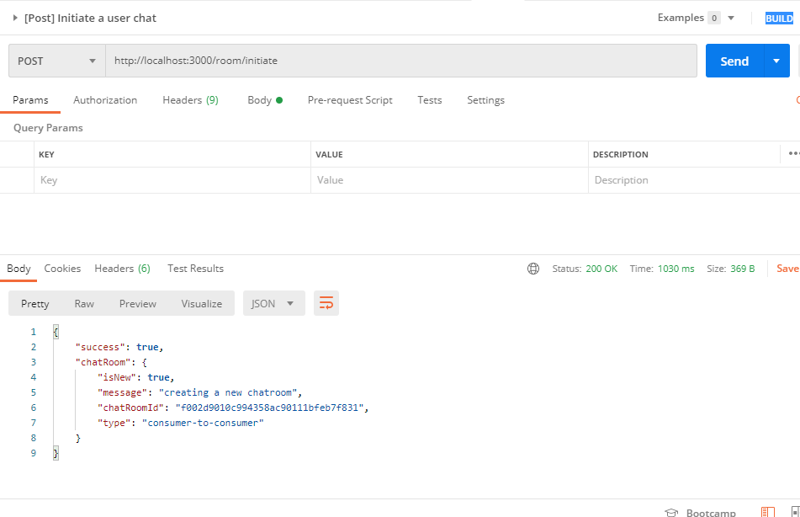Open the response Cookies tab
The image size is (800, 517).
pos(62,269)
